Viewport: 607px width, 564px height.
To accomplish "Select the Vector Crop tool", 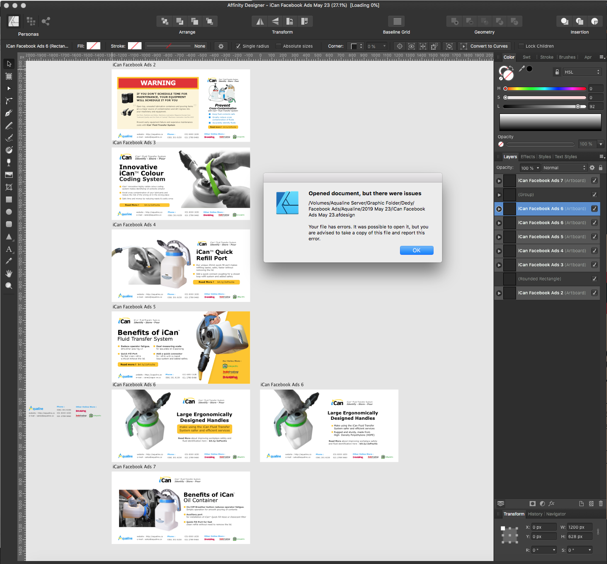I will [9, 187].
